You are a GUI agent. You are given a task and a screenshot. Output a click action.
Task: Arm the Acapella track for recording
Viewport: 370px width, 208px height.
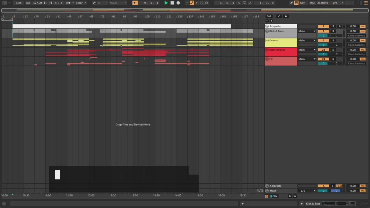pyautogui.click(x=340, y=26)
